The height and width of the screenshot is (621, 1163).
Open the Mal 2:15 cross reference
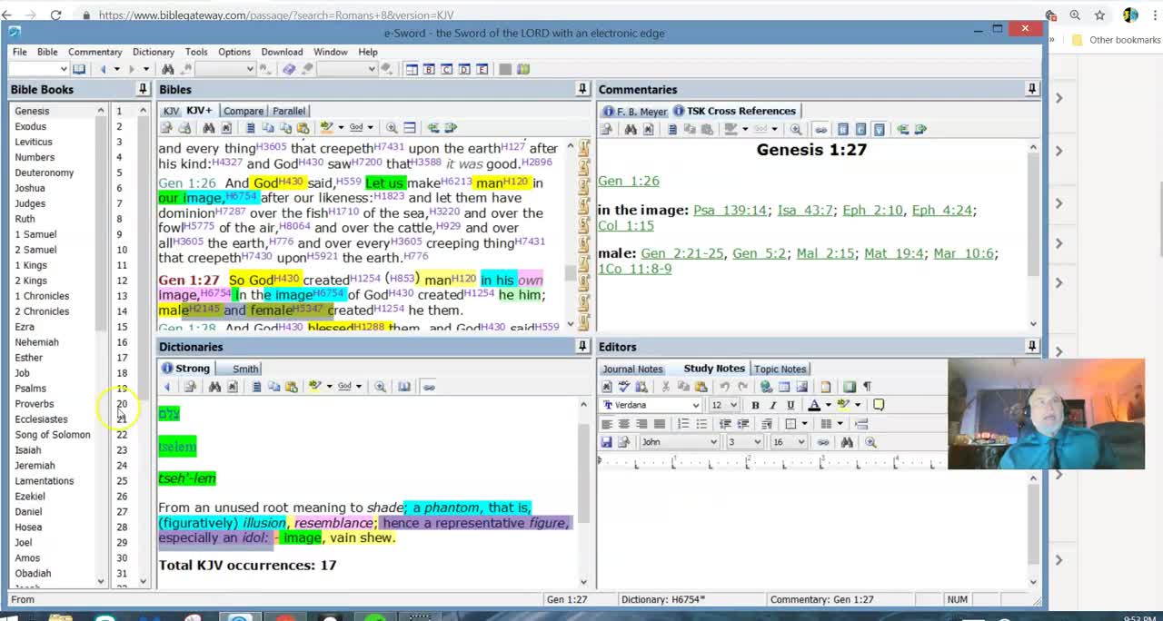click(826, 253)
